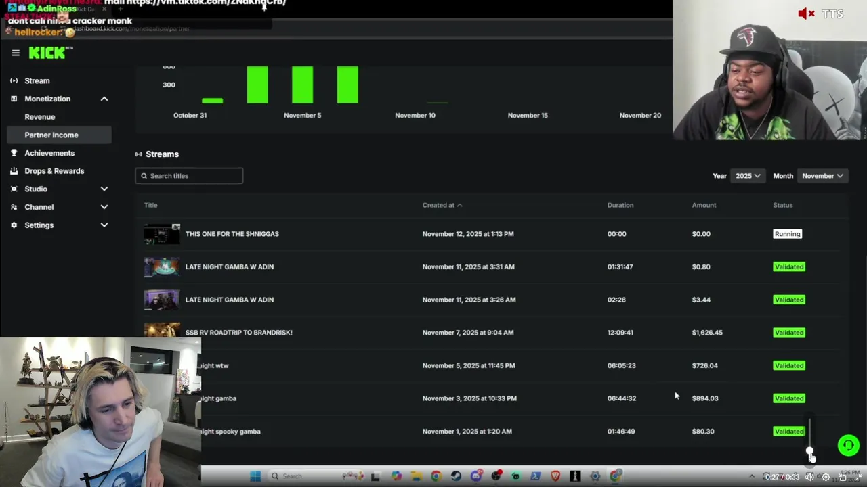Click the Studio camera icon
Screen dimensions: 867x487
click(14, 189)
